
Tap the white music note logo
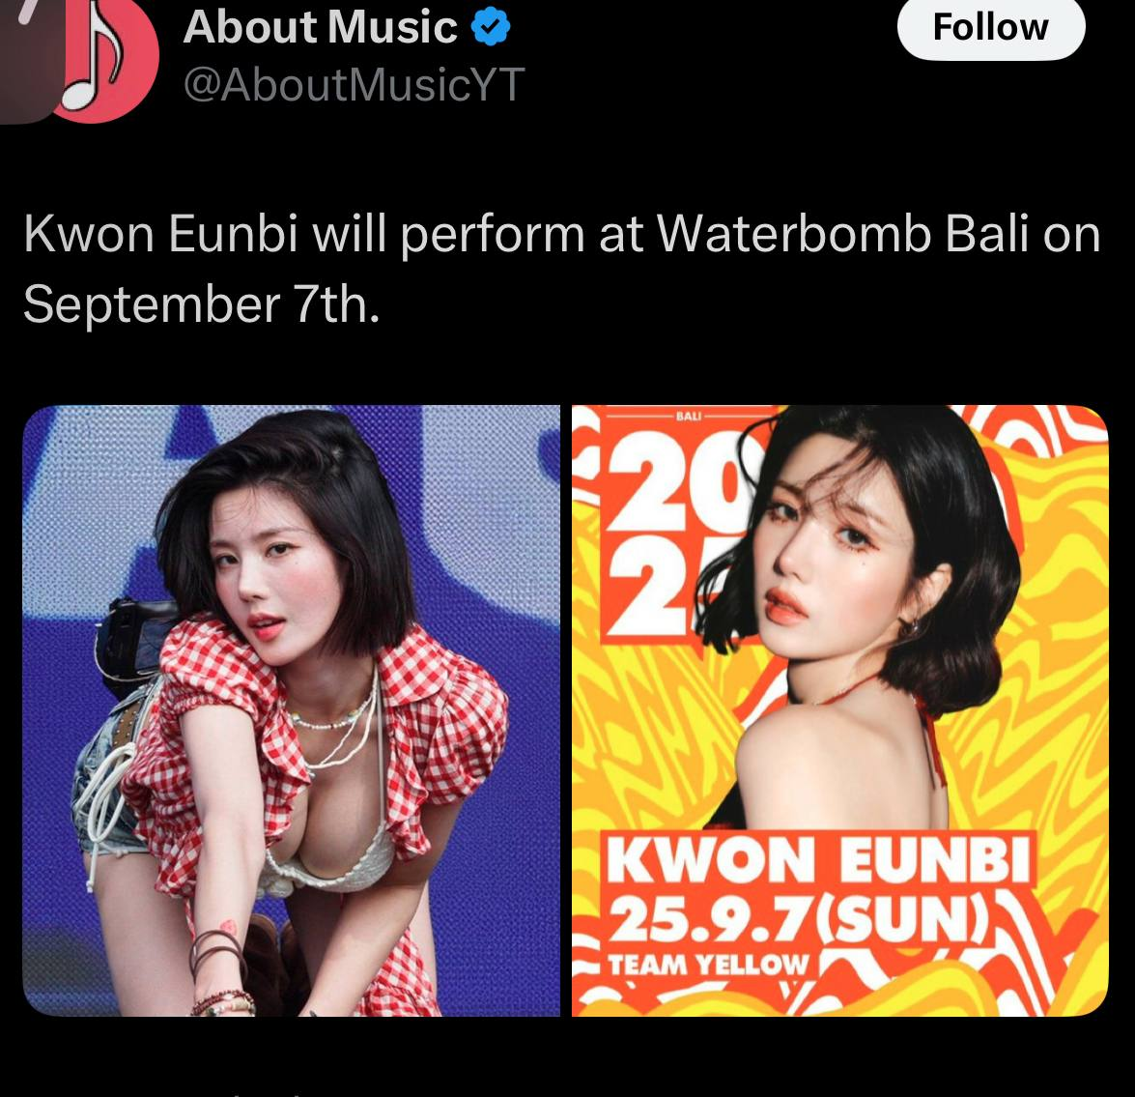tap(93, 56)
